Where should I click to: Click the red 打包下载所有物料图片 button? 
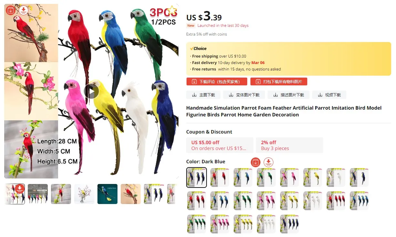click(x=279, y=81)
